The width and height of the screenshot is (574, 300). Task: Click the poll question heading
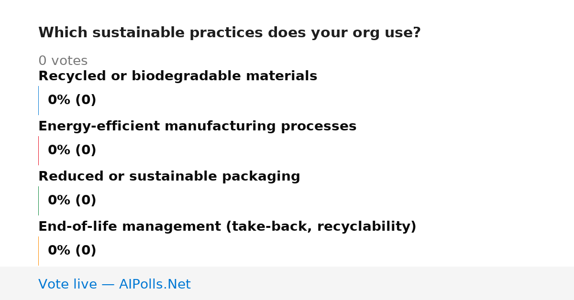(230, 33)
